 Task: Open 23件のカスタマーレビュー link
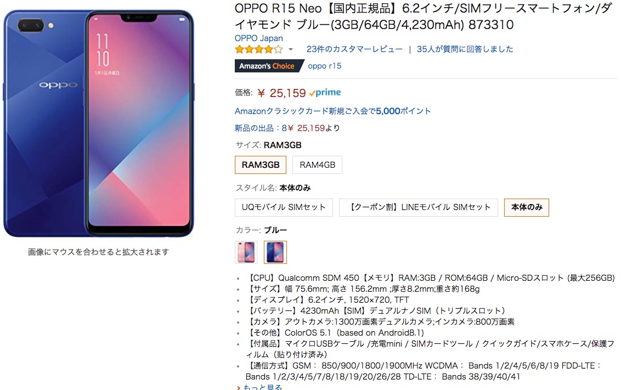(x=354, y=49)
